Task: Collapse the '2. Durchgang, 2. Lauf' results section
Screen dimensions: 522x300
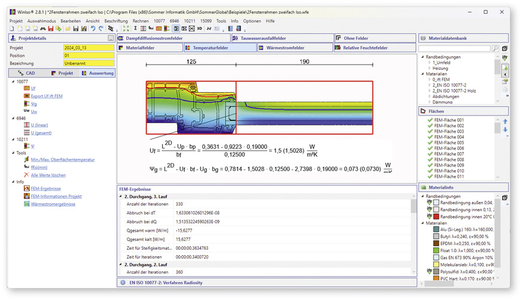Action: point(121,265)
